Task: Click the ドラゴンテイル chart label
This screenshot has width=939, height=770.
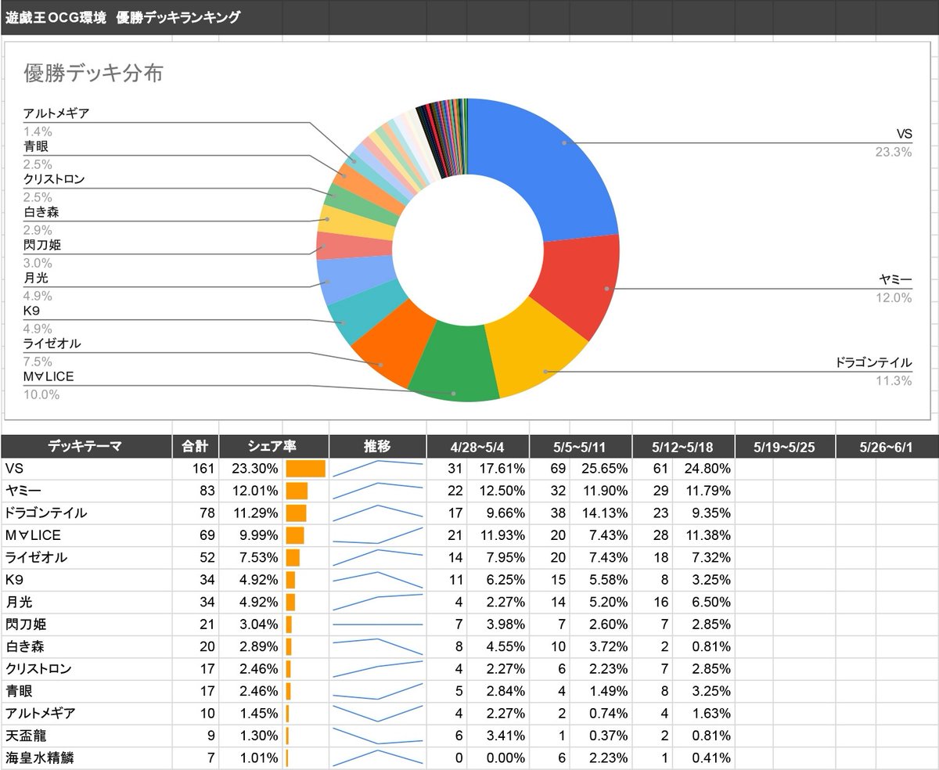Action: click(x=873, y=362)
